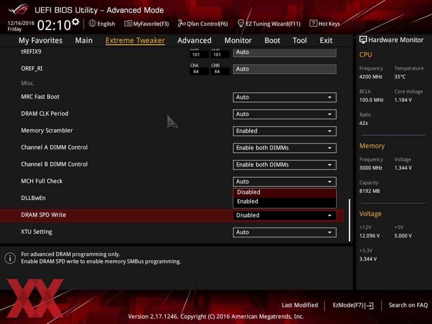This screenshot has width=432, height=324.
Task: Click the globe language icon
Action: pos(92,23)
